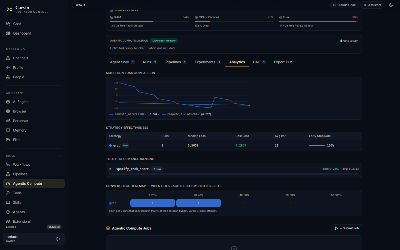Switch to the Agent Shell tab

point(122,62)
